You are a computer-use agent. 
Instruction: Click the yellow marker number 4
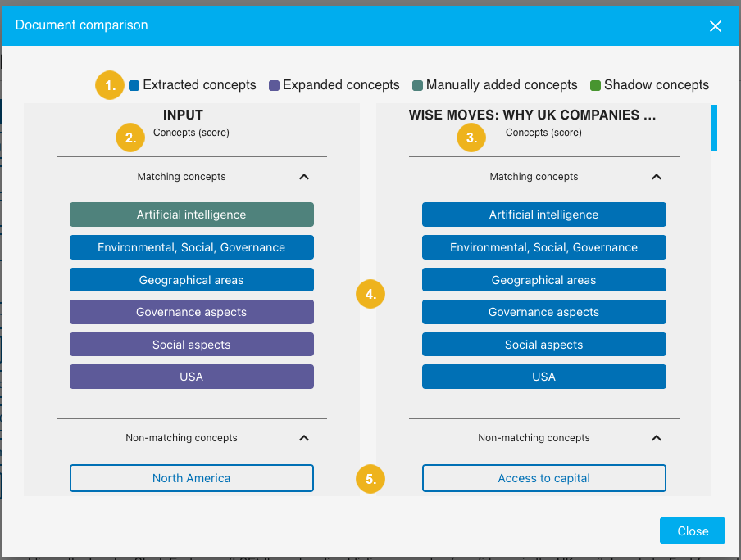[x=370, y=294]
